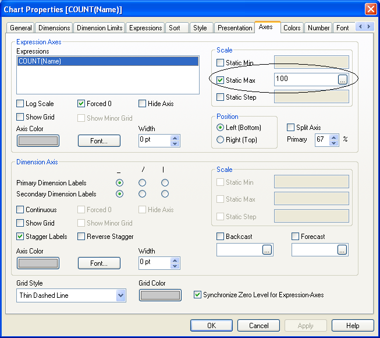Open the Grid Style dropdown
Viewport: 380px width, 338px height.
point(120,295)
